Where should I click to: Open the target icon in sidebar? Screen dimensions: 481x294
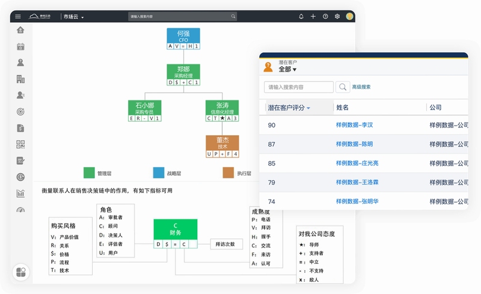pos(20,112)
